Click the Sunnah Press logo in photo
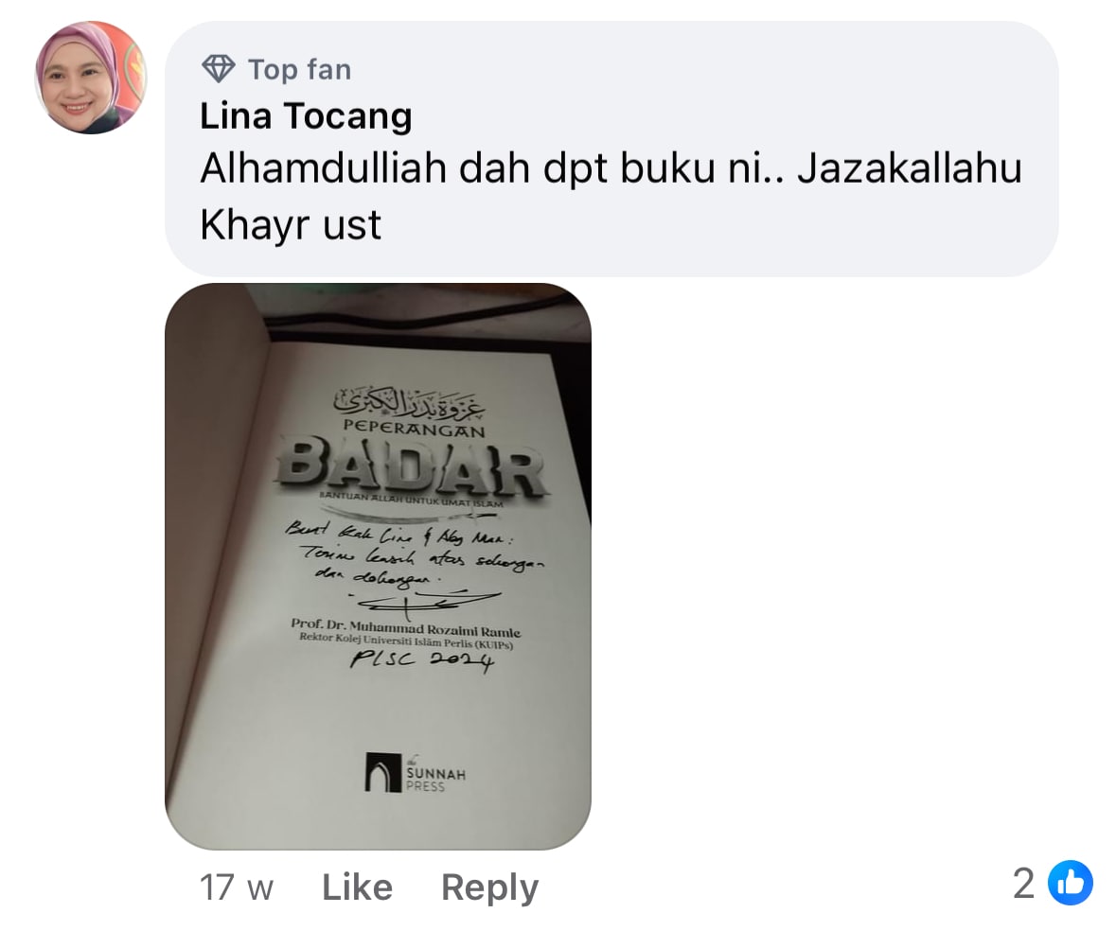The height and width of the screenshot is (931, 1116). (x=416, y=772)
